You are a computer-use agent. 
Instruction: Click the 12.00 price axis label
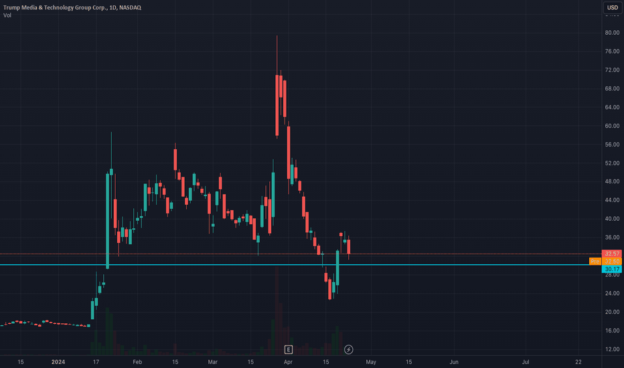pos(612,349)
